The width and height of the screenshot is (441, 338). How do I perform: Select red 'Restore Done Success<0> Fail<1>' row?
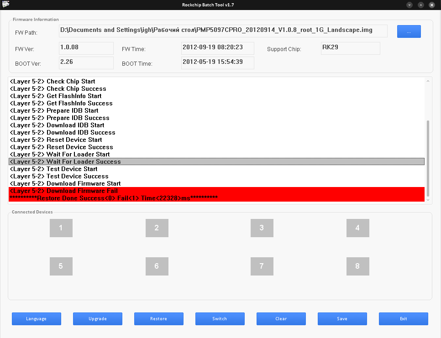[x=216, y=198]
